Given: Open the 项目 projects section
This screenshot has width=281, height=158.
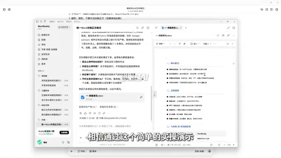Looking at the screenshot, I should pyautogui.click(x=42, y=45).
